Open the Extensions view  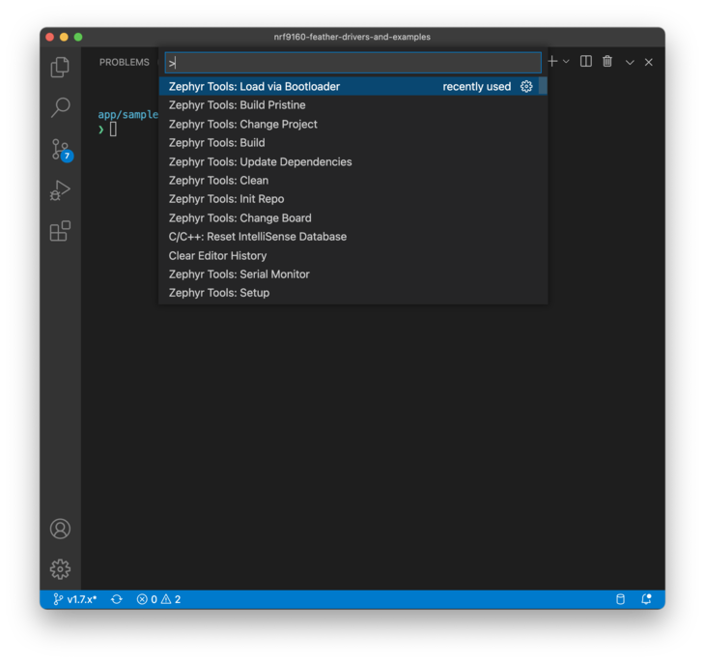tap(60, 231)
